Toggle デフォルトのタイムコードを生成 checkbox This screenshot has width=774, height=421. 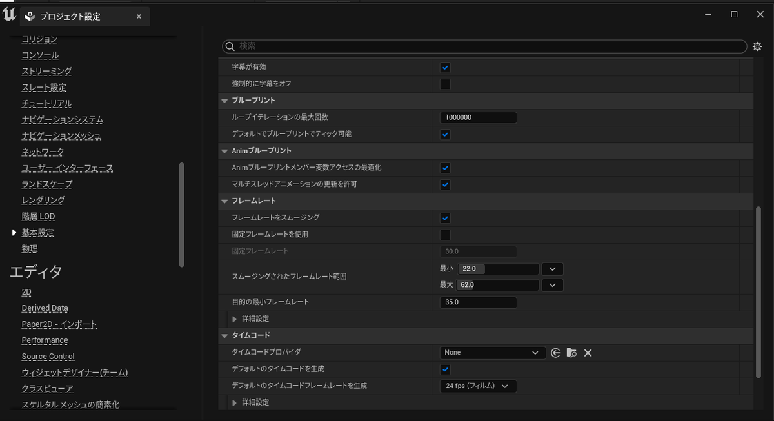445,369
